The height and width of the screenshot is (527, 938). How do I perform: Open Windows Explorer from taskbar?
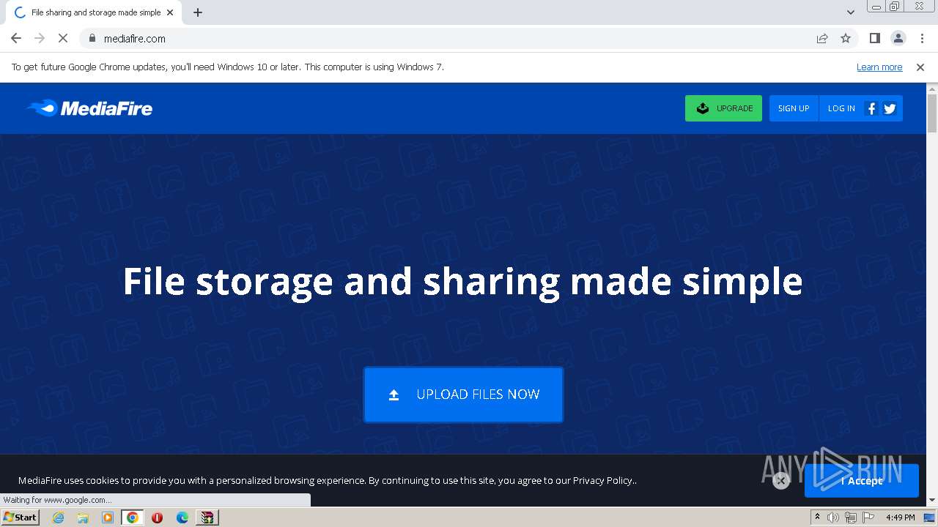pyautogui.click(x=83, y=517)
